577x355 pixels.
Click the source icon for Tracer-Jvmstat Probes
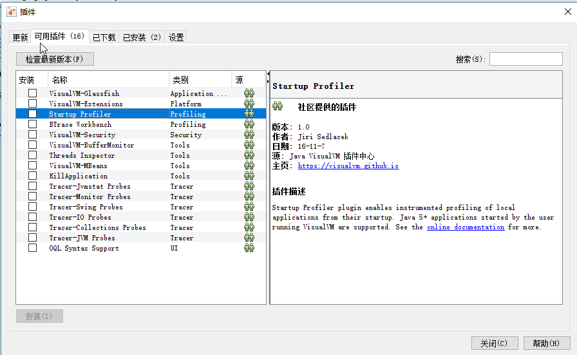click(x=249, y=186)
